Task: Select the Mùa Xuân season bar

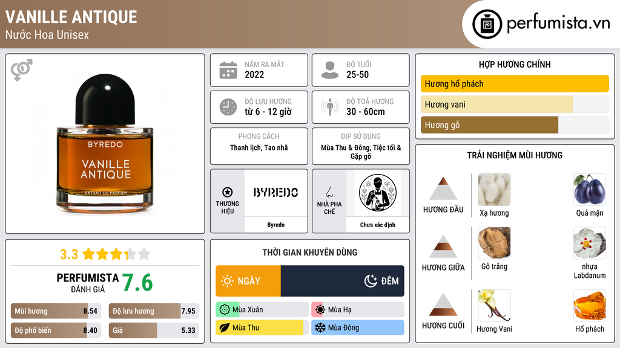Action: [x=262, y=310]
